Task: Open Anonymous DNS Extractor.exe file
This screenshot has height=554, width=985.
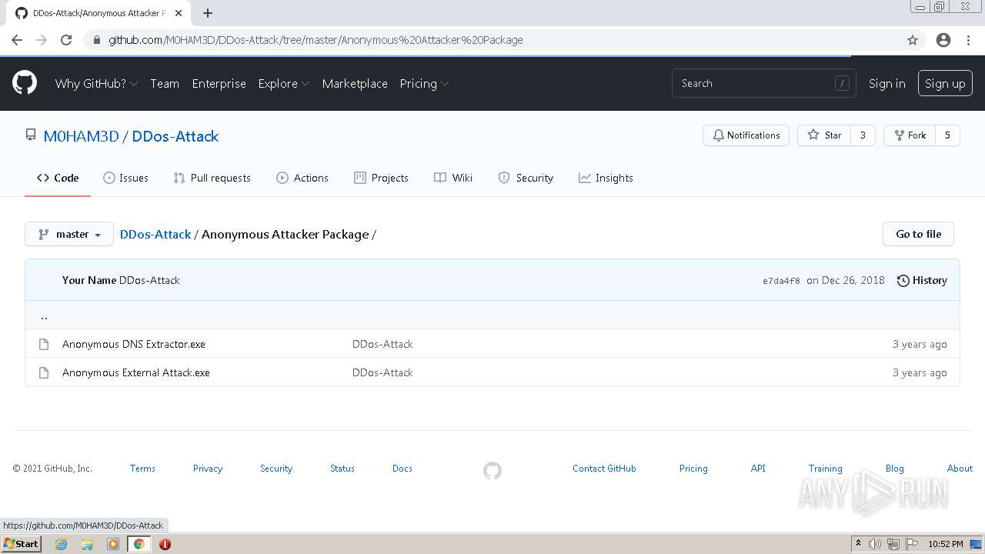Action: [x=134, y=344]
